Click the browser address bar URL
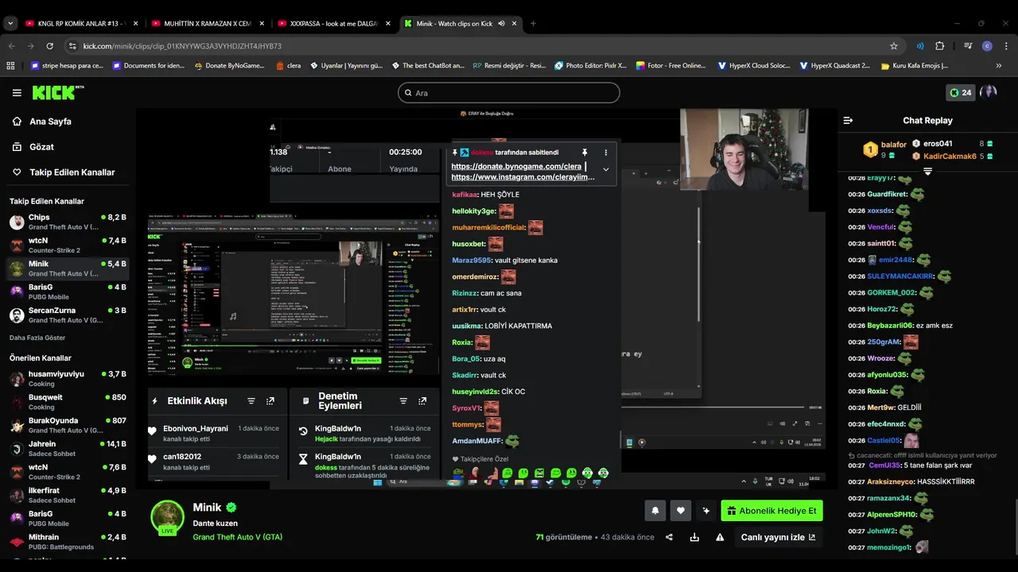The image size is (1018, 572). coord(182,46)
